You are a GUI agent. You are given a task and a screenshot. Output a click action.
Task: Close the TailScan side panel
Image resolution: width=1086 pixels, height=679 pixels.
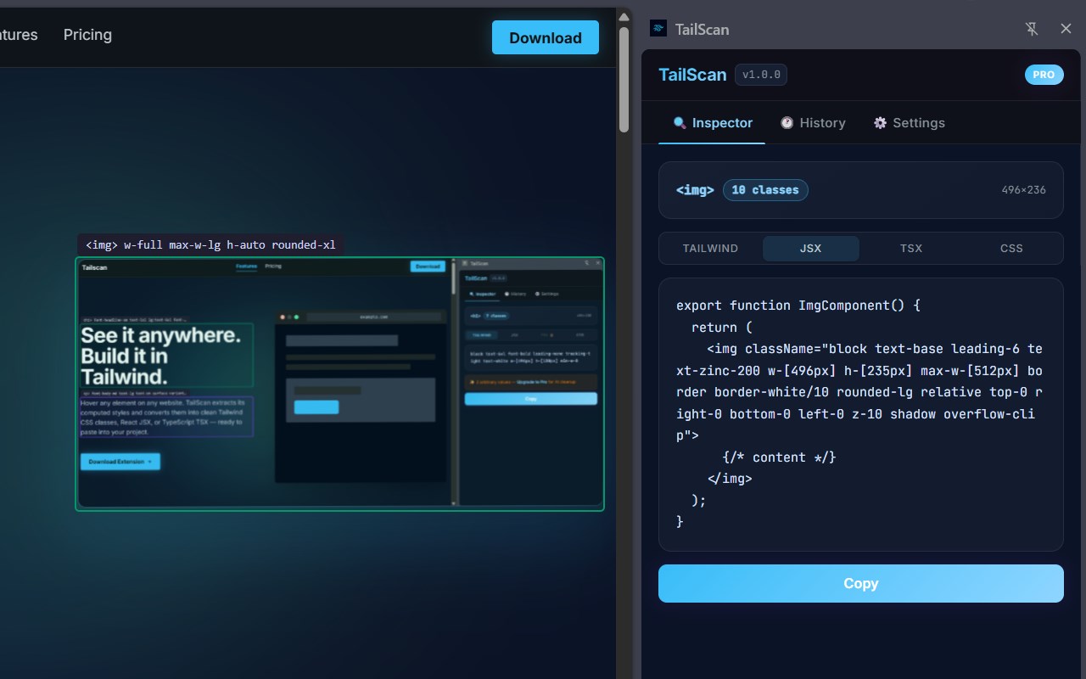[1066, 29]
